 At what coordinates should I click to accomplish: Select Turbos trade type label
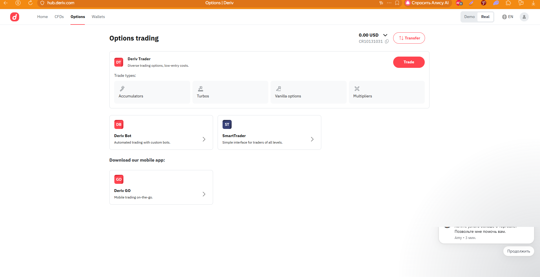(x=203, y=96)
